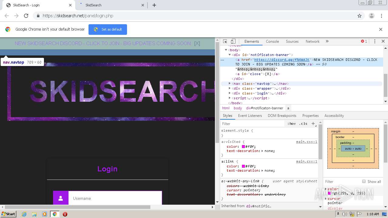Click the computed rgb color swatch

coord(329,193)
